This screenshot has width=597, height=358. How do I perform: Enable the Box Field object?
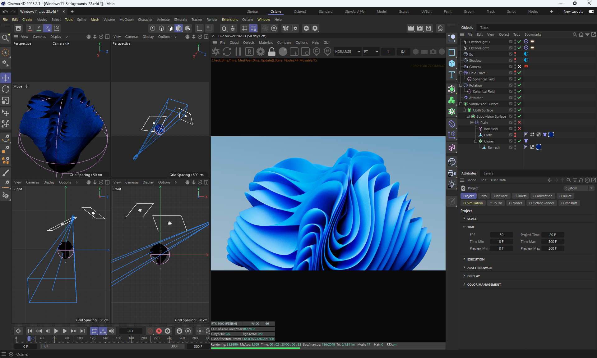[x=519, y=129]
